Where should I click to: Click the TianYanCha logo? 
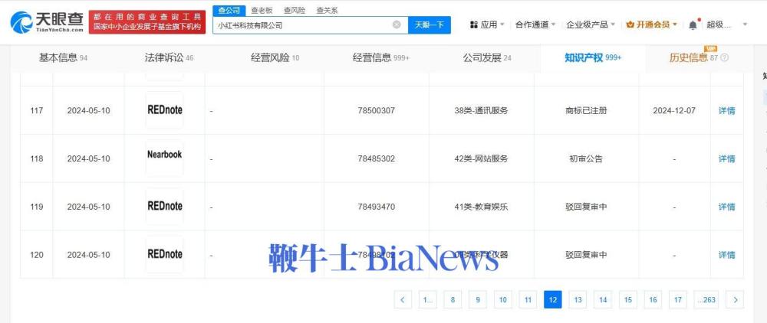pos(47,22)
